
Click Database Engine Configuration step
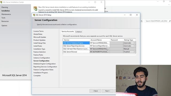(45, 64)
